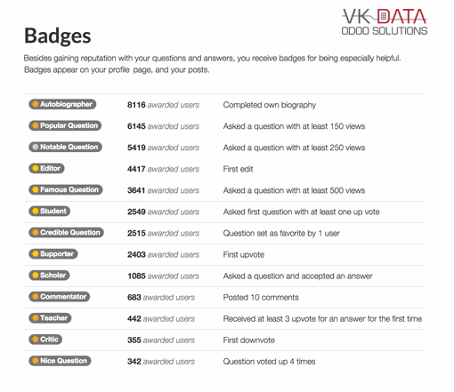Select the Notable Question badge

(x=65, y=147)
